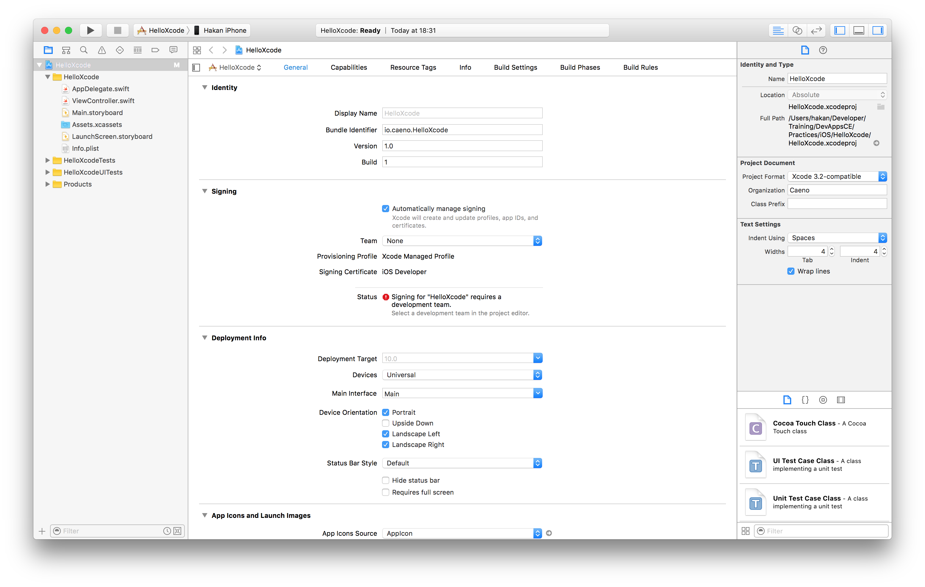Click the Bundle Identifier text field

tap(462, 130)
